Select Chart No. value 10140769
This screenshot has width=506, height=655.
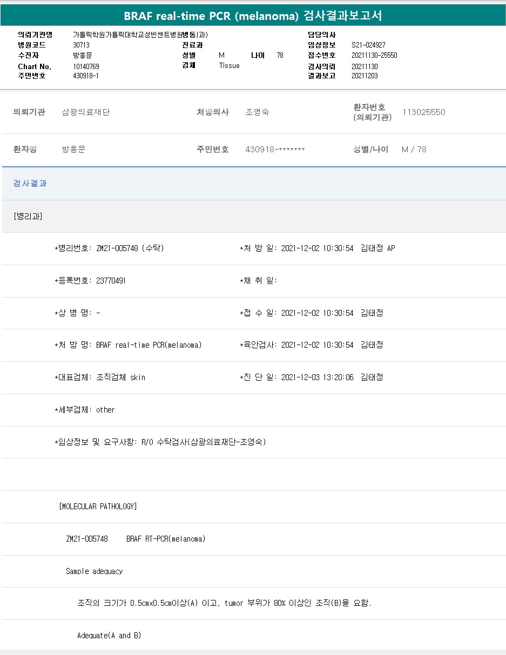[x=86, y=66]
